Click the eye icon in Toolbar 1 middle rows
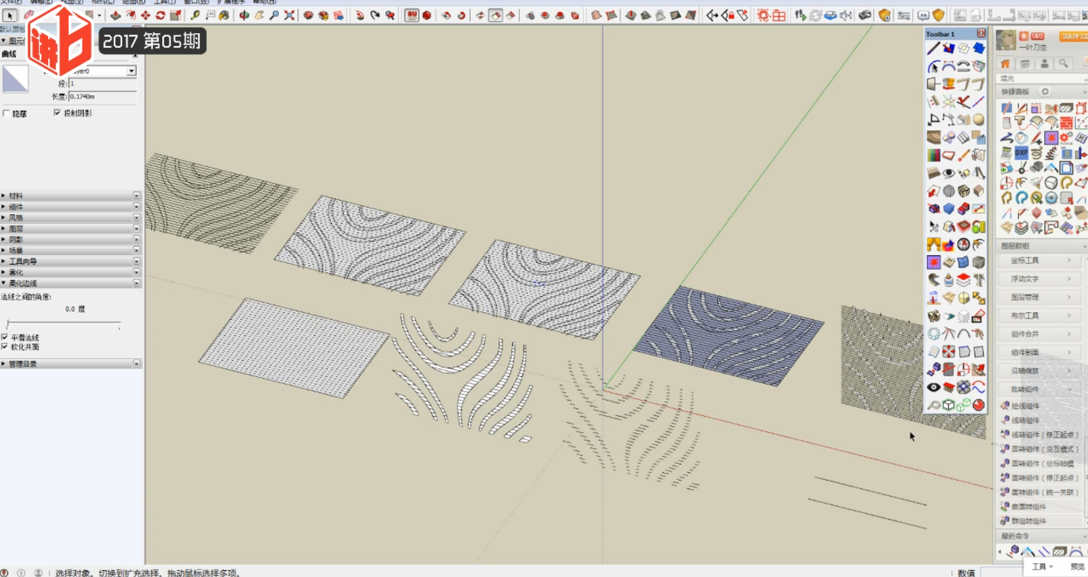 (x=949, y=173)
